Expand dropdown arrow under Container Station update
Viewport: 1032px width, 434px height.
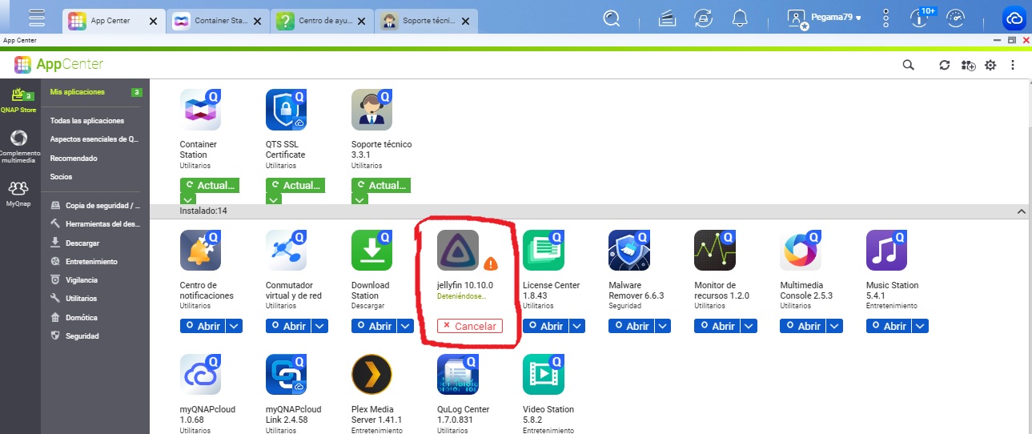click(x=188, y=199)
